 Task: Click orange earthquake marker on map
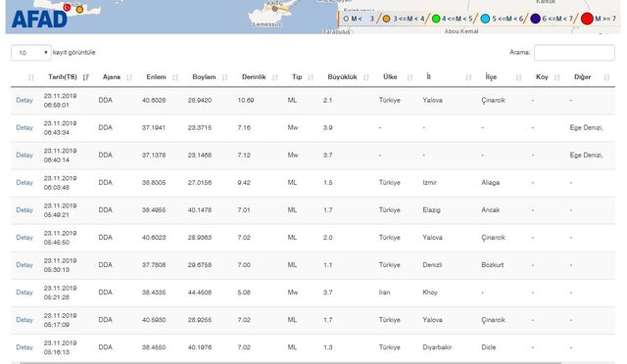(79, 9)
